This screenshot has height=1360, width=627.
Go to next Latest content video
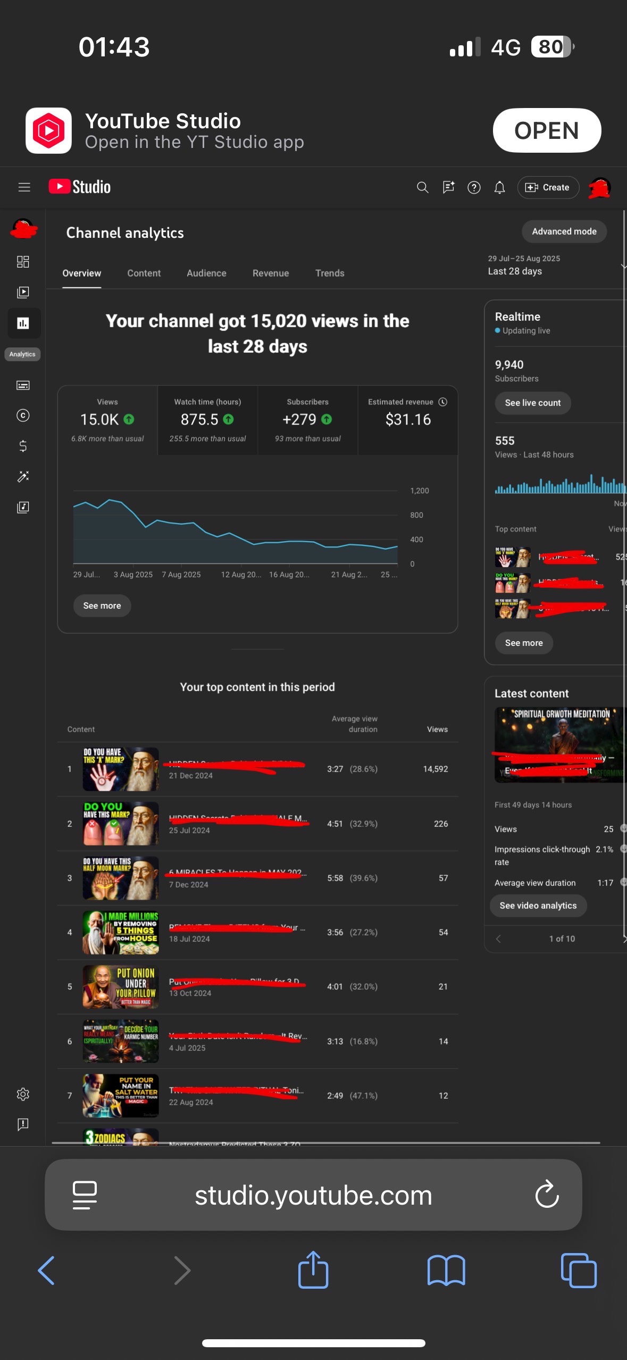[x=624, y=939]
